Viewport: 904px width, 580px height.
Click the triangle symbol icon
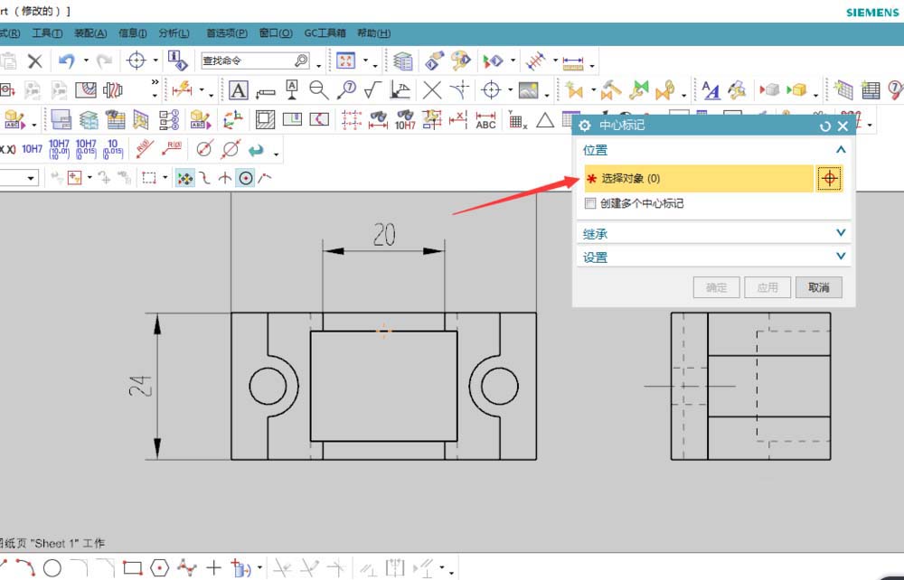point(545,120)
